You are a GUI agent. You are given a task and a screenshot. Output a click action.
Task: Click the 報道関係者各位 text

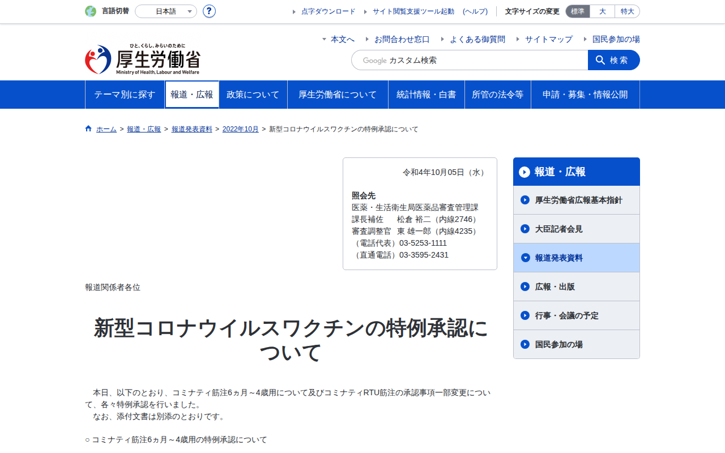coord(113,287)
